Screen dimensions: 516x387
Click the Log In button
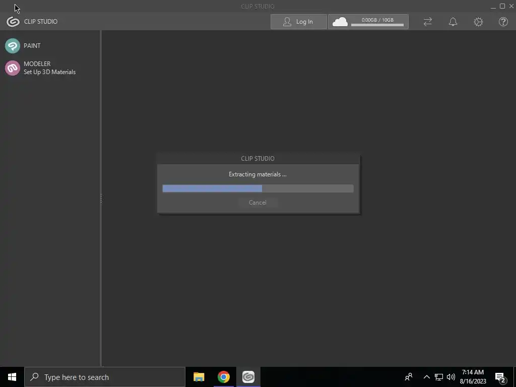point(298,22)
